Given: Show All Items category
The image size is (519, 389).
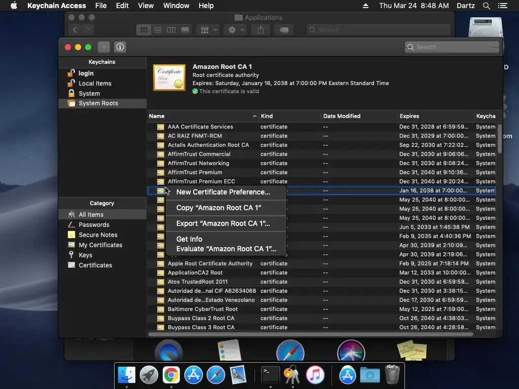Looking at the screenshot, I should pyautogui.click(x=102, y=214).
